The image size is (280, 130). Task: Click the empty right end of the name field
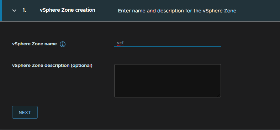(x=205, y=43)
